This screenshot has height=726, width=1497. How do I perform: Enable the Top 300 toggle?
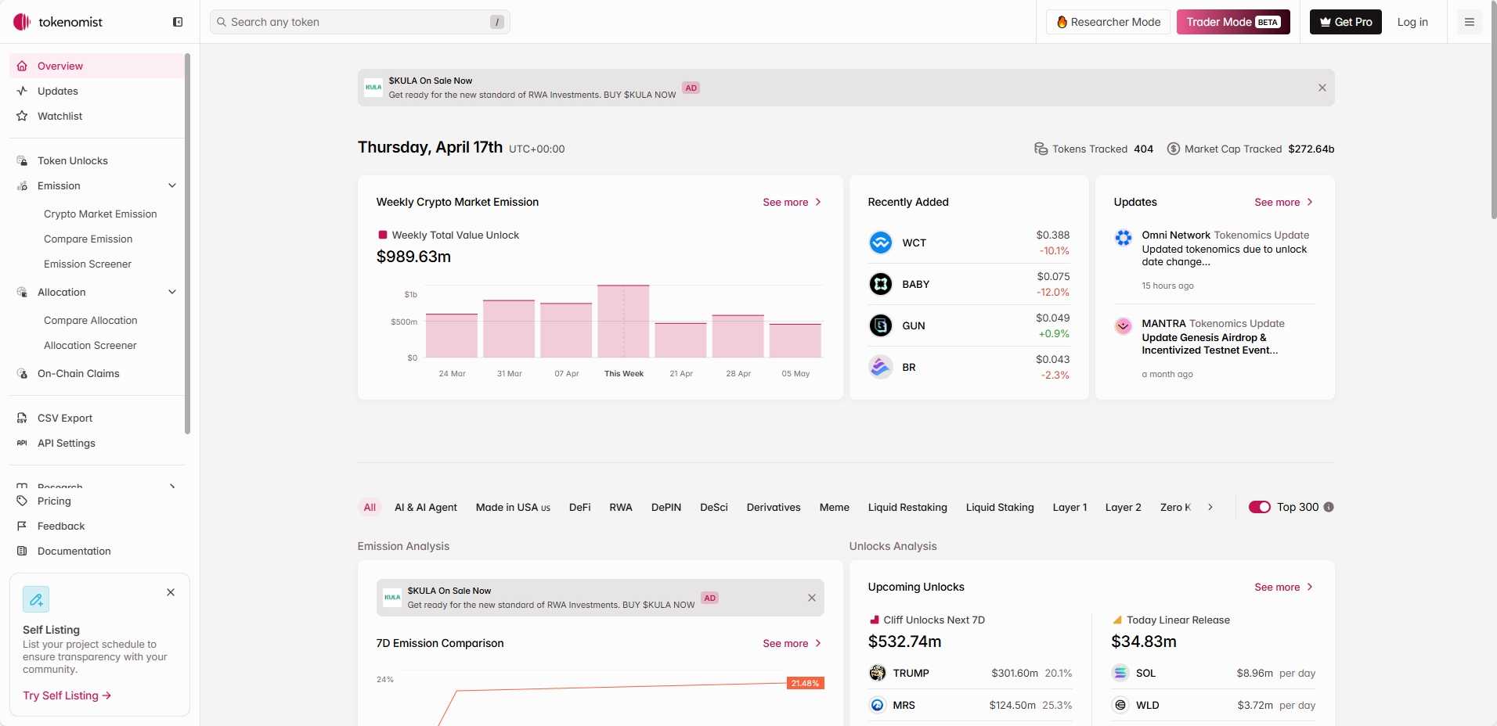pos(1259,507)
